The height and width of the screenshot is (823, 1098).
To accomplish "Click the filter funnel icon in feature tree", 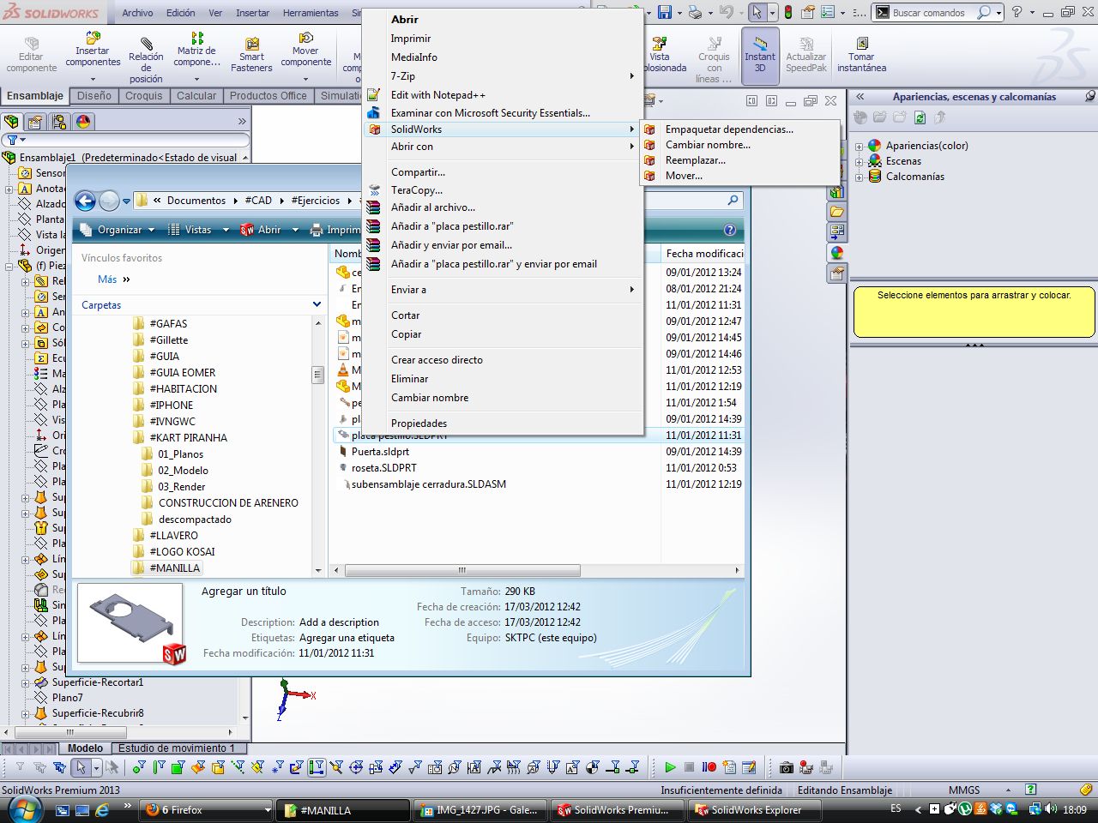I will pos(12,140).
